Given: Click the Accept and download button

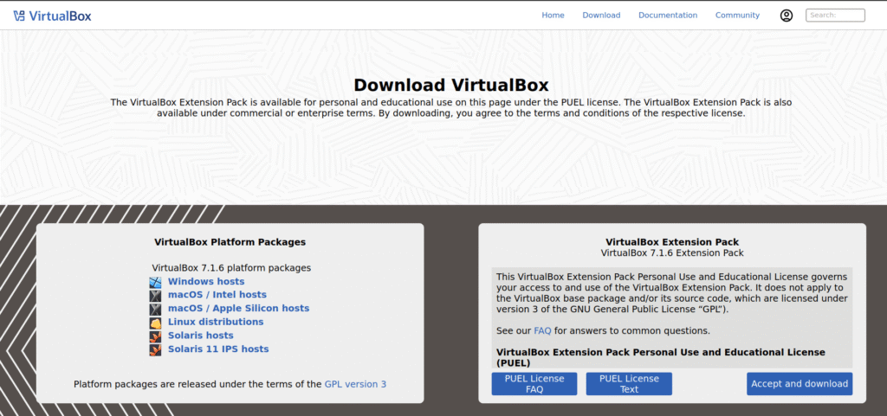Looking at the screenshot, I should click(x=800, y=384).
